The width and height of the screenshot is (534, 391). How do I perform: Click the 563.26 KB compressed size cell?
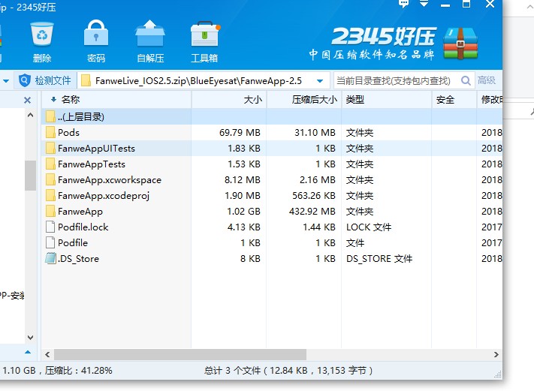click(x=314, y=196)
